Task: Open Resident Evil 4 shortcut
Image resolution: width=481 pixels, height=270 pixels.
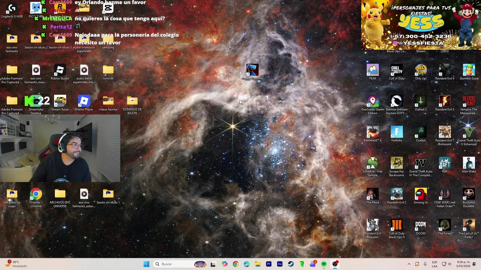Action: click(x=445, y=72)
